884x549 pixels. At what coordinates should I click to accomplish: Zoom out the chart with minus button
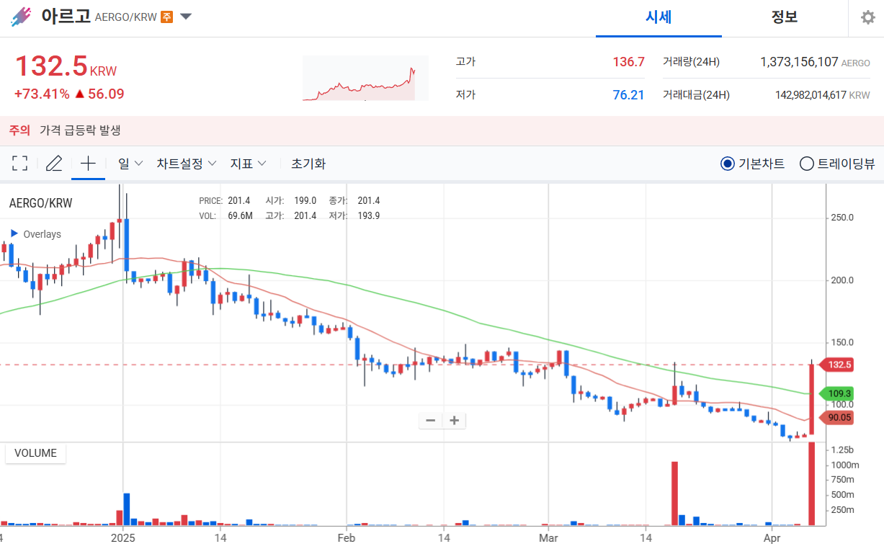pos(431,421)
